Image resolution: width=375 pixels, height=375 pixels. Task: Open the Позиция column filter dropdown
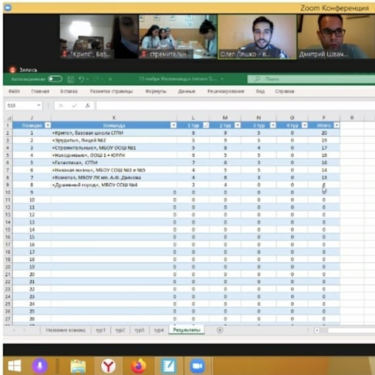[x=48, y=125]
